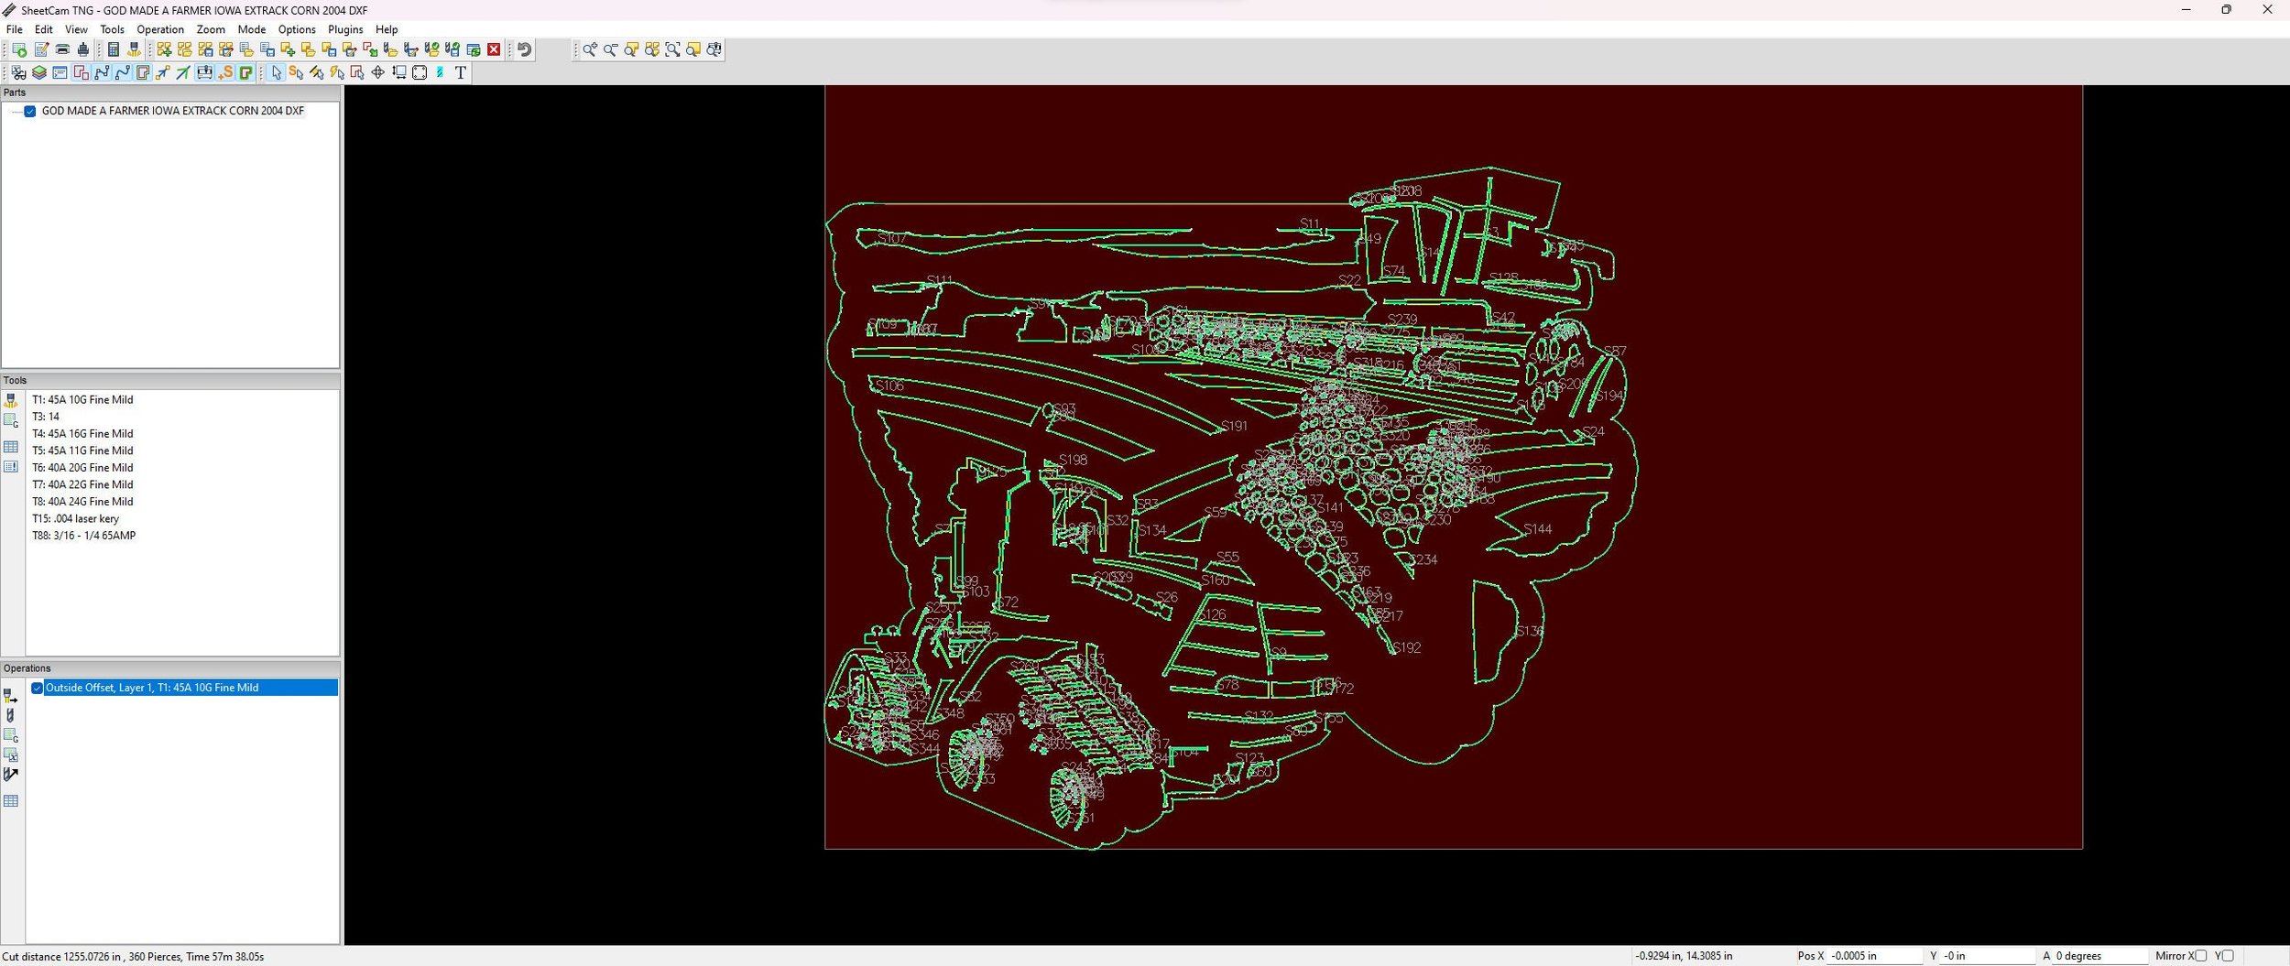Screen dimensions: 2290x966
Task: Click new plasma tool icon in Tools panel
Action: pyautogui.click(x=11, y=400)
